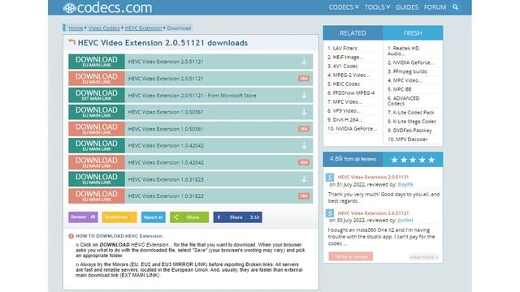Expand the TOOLS dropdown menu

[377, 7]
